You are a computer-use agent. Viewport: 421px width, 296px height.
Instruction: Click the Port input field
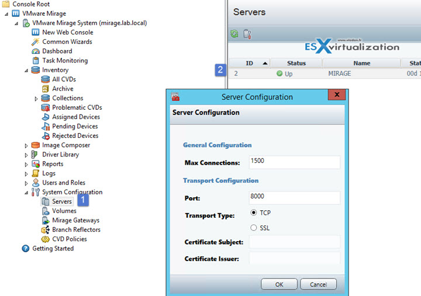pos(295,197)
